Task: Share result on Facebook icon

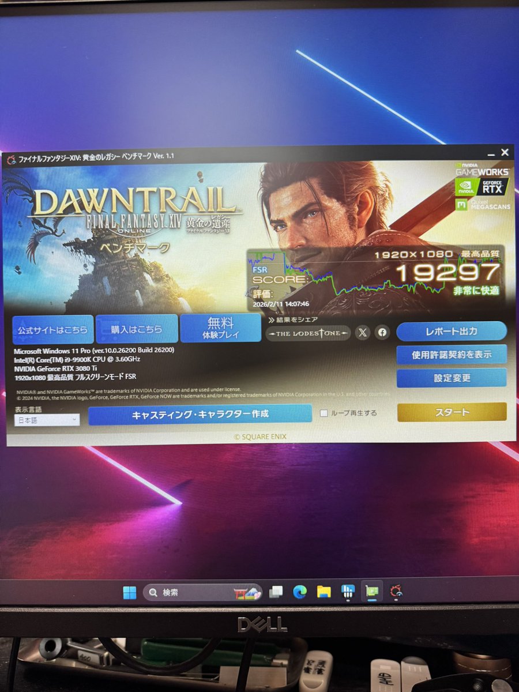Action: pos(382,332)
